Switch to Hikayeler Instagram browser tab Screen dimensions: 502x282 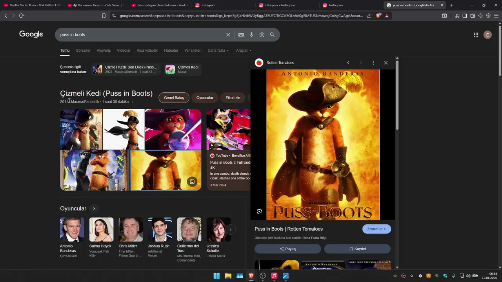click(287, 5)
